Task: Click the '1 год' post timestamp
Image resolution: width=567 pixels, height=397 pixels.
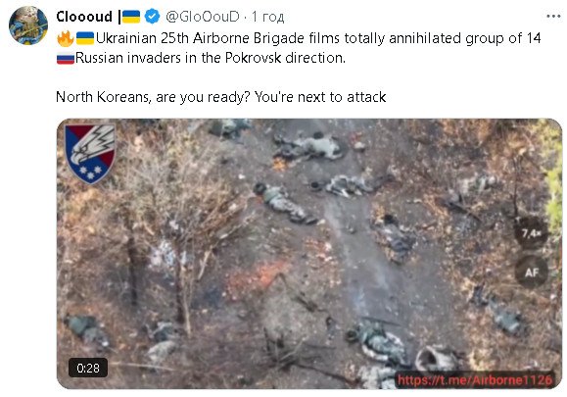Action: click(x=268, y=17)
